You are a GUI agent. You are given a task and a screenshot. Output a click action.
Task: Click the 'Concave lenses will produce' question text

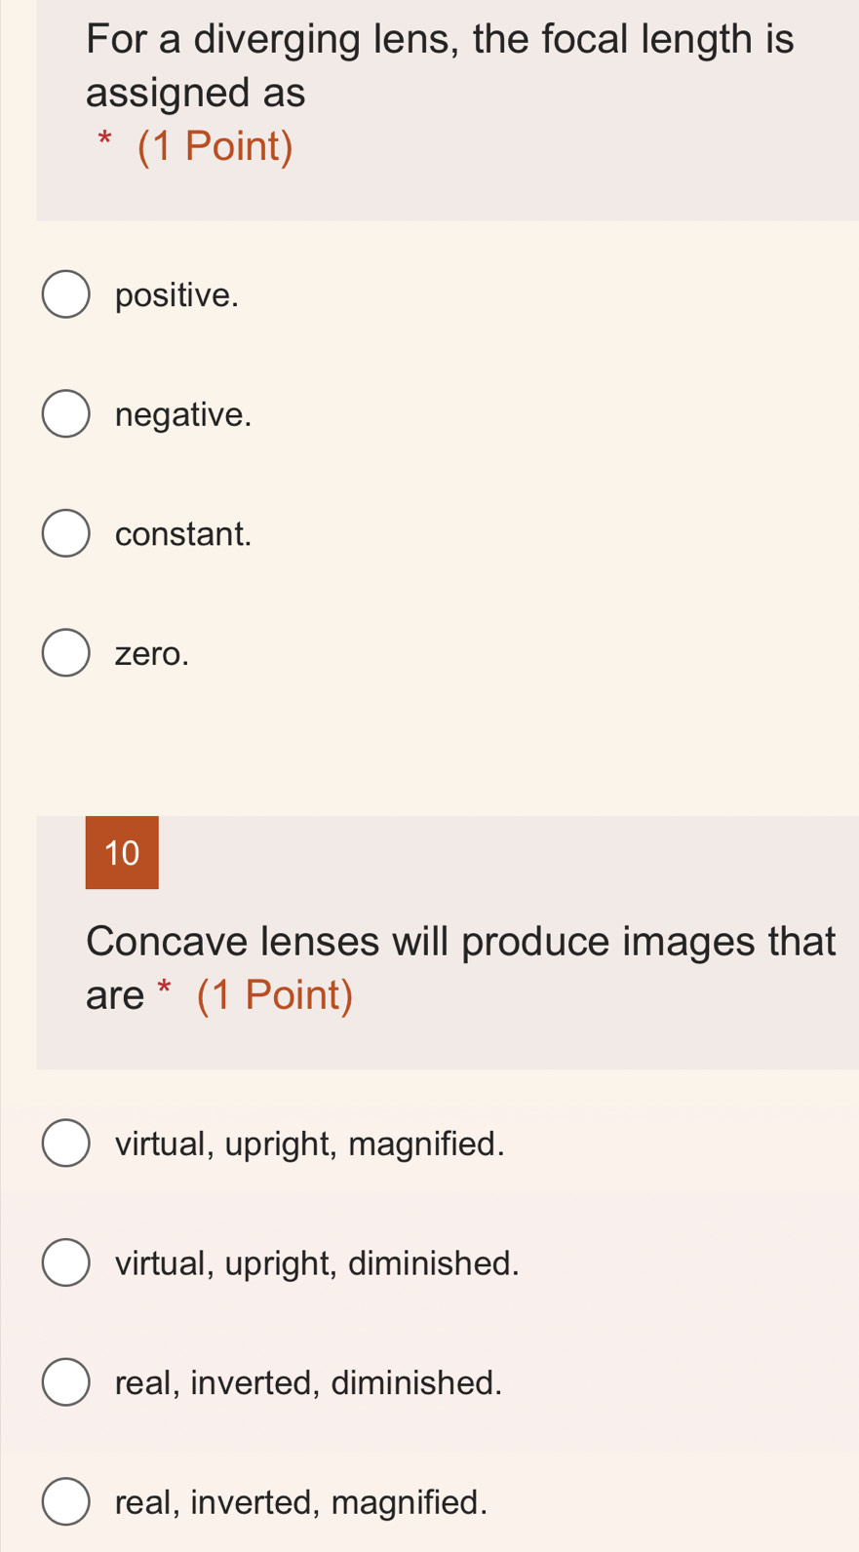click(x=460, y=942)
